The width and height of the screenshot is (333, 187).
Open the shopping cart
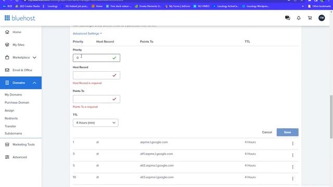310,18
